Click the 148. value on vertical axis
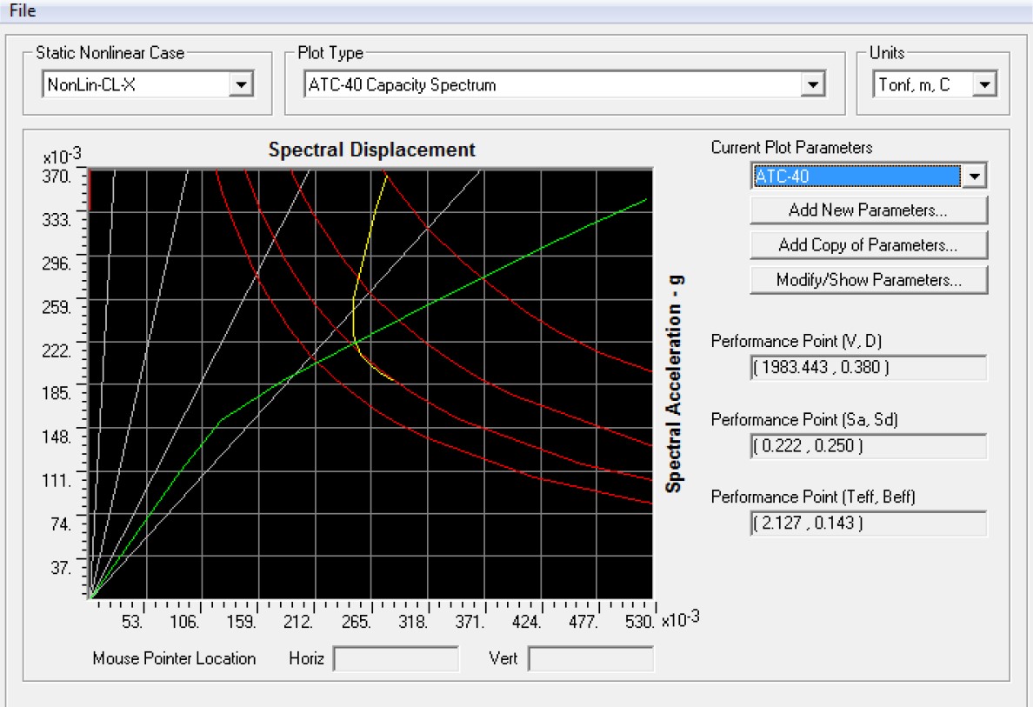 pos(57,437)
